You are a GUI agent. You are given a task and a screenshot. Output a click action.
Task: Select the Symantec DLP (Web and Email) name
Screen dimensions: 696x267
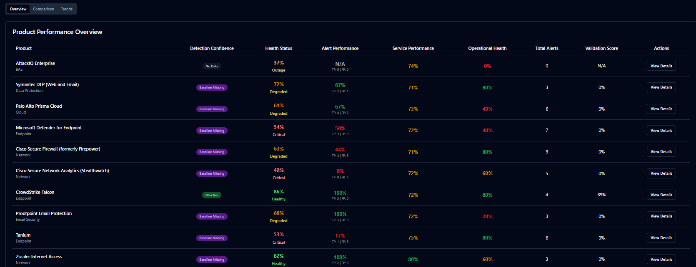point(47,84)
